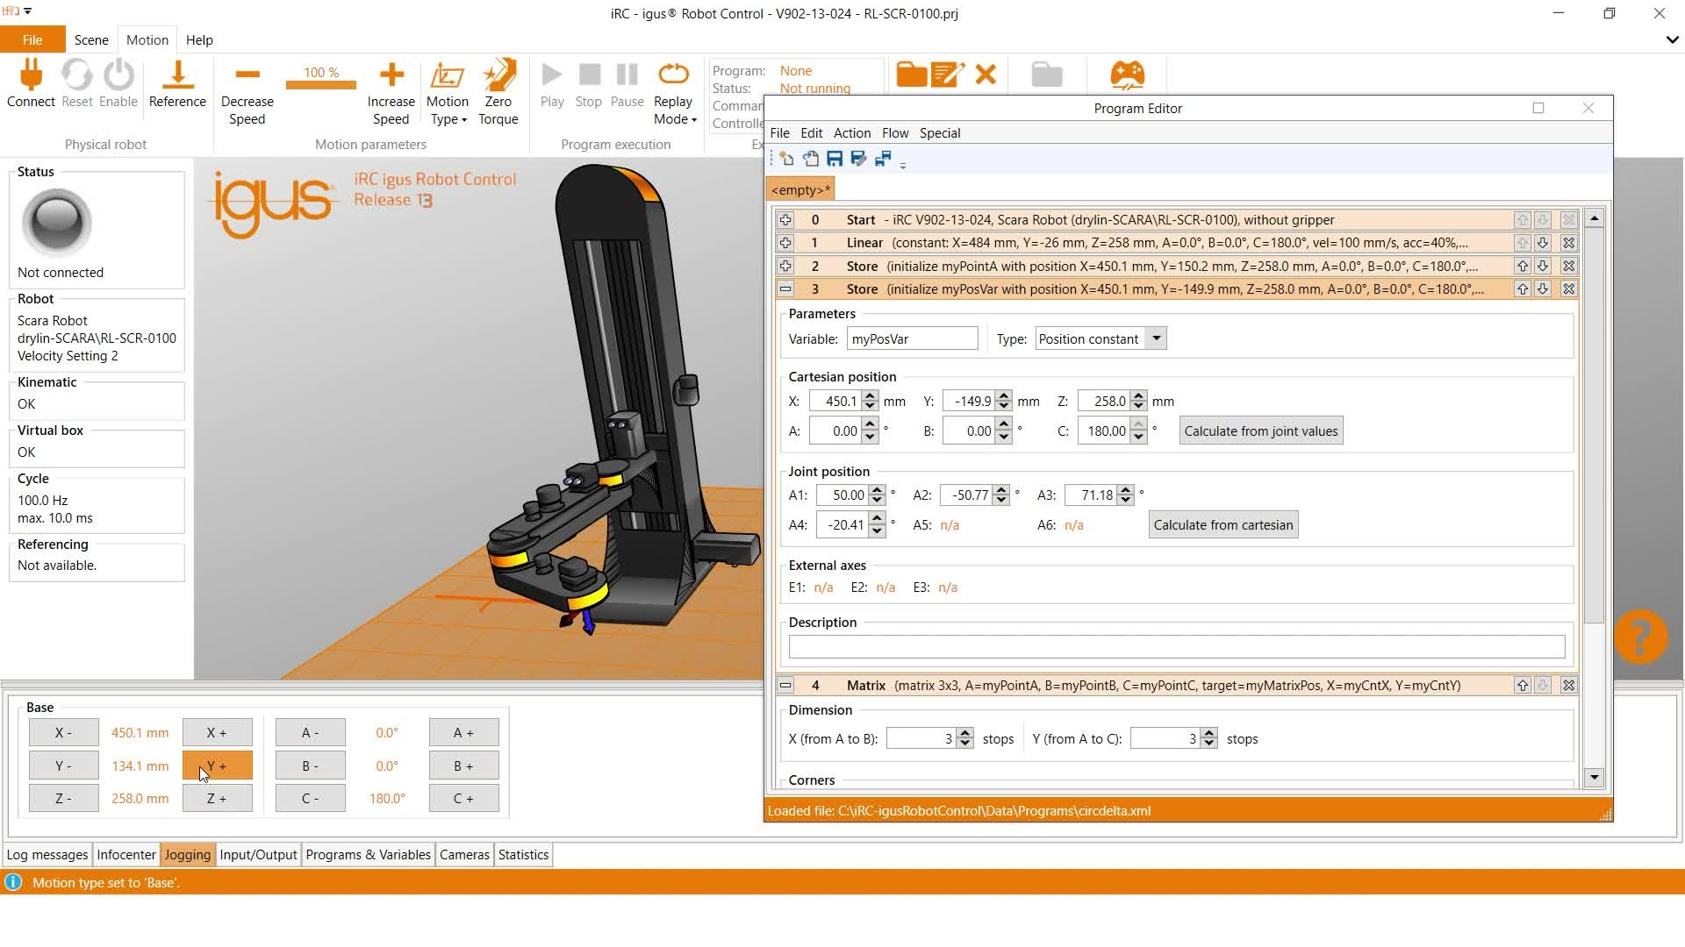Click the Connect plug icon

(31, 75)
